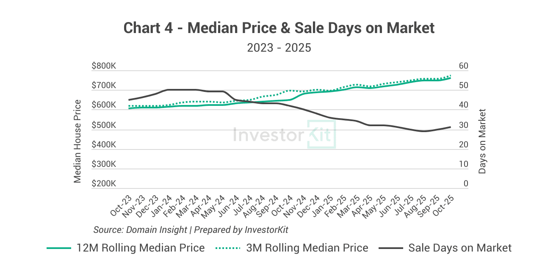Click the $800K label on the price axis
Image resolution: width=559 pixels, height=271 pixels.
(x=104, y=66)
